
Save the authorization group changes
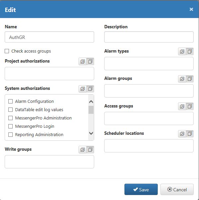141,189
